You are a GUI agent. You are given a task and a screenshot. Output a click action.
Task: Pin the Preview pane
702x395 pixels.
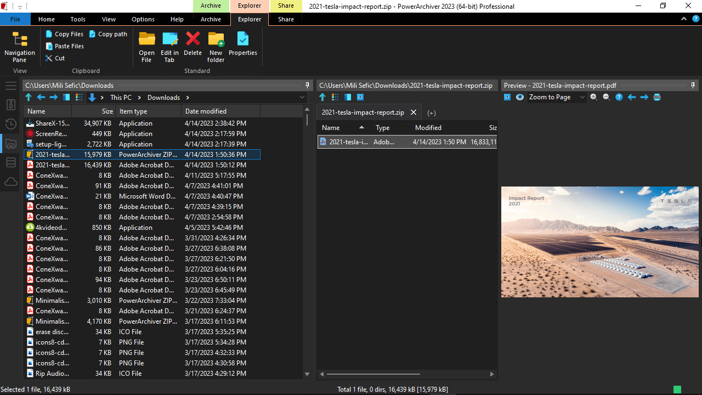pyautogui.click(x=693, y=85)
